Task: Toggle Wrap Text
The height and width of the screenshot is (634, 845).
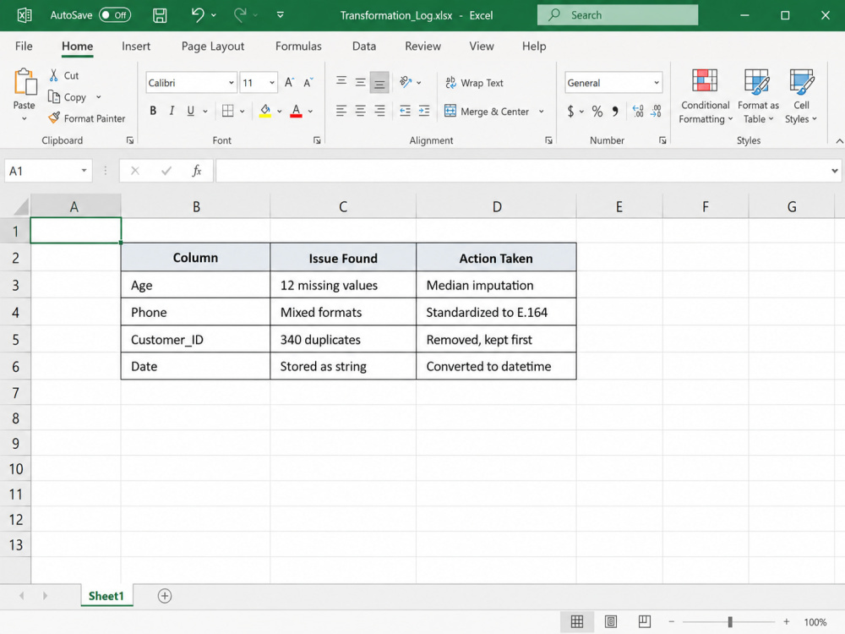Action: (474, 83)
